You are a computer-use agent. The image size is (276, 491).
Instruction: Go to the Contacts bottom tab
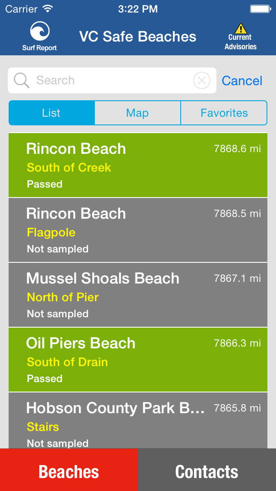(x=207, y=471)
